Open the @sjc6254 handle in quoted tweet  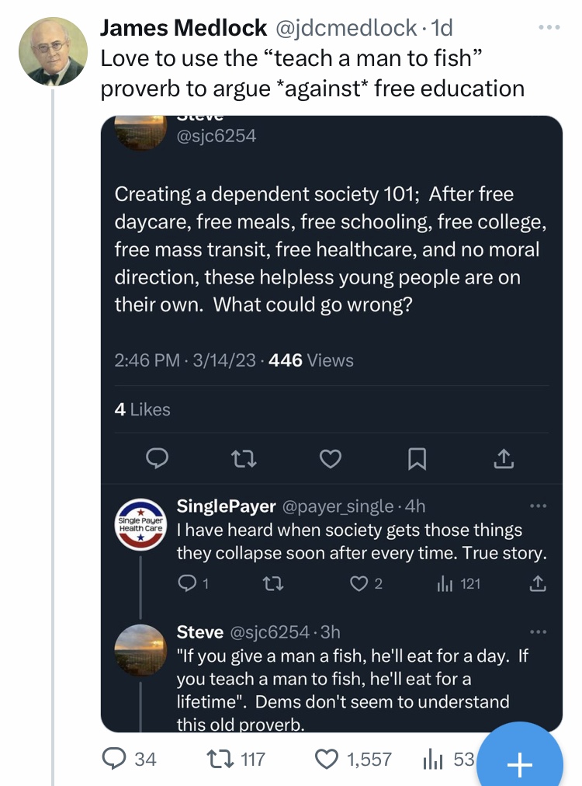click(x=216, y=136)
